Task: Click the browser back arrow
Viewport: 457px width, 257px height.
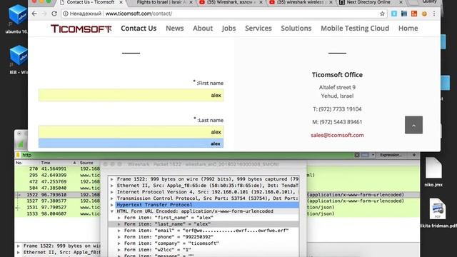Action: coord(34,14)
